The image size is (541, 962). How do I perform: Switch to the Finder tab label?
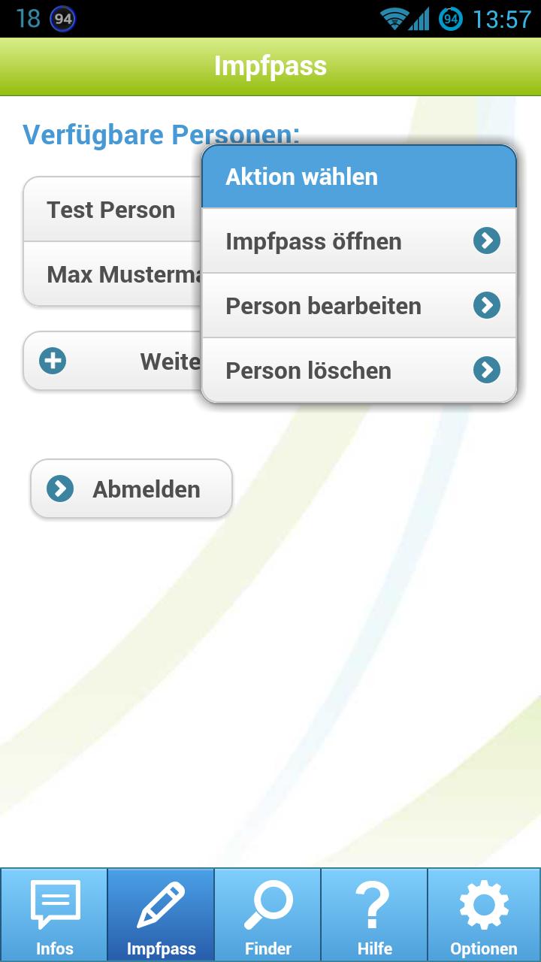click(268, 948)
